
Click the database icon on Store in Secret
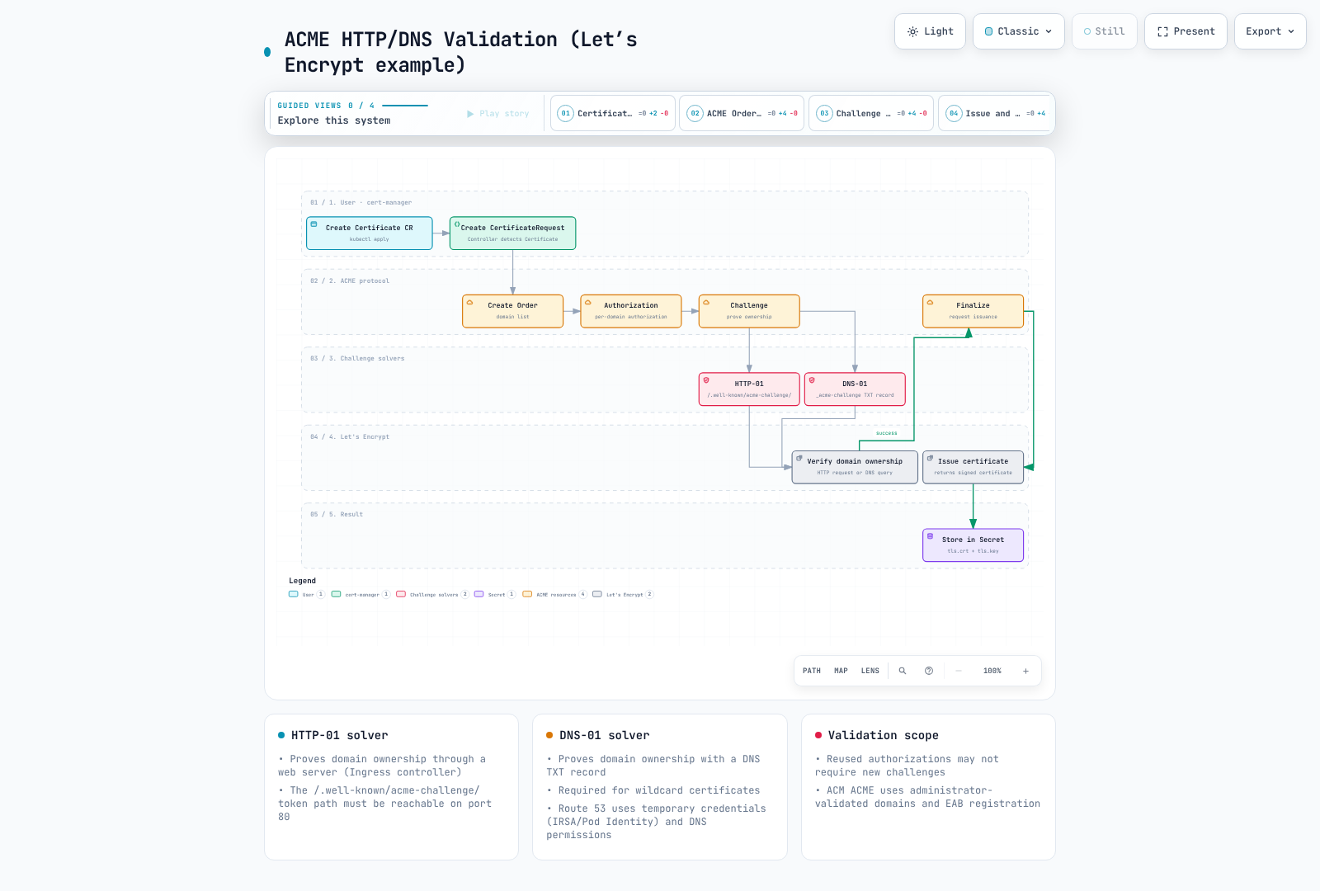(930, 536)
